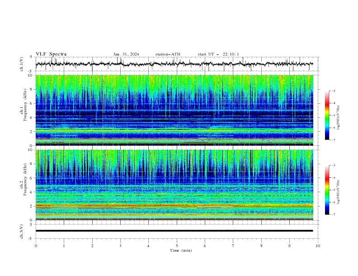
Task: Click the time axis tick label '7'
Action: (x=233, y=246)
